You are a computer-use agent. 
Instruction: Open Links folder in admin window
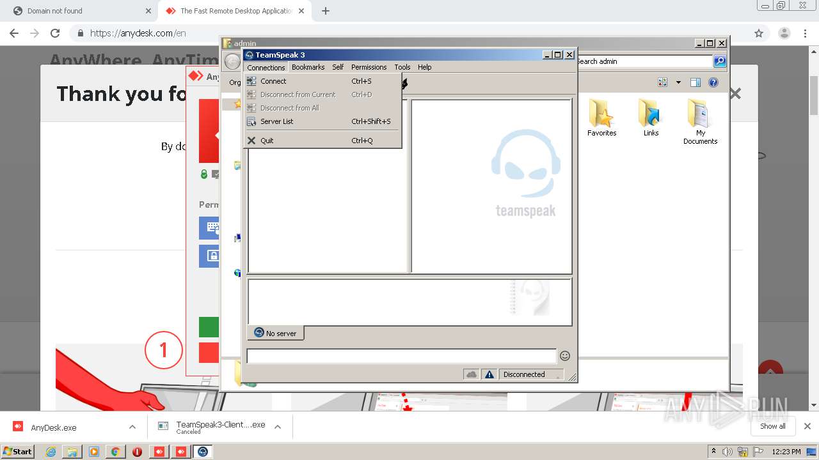[x=651, y=118]
